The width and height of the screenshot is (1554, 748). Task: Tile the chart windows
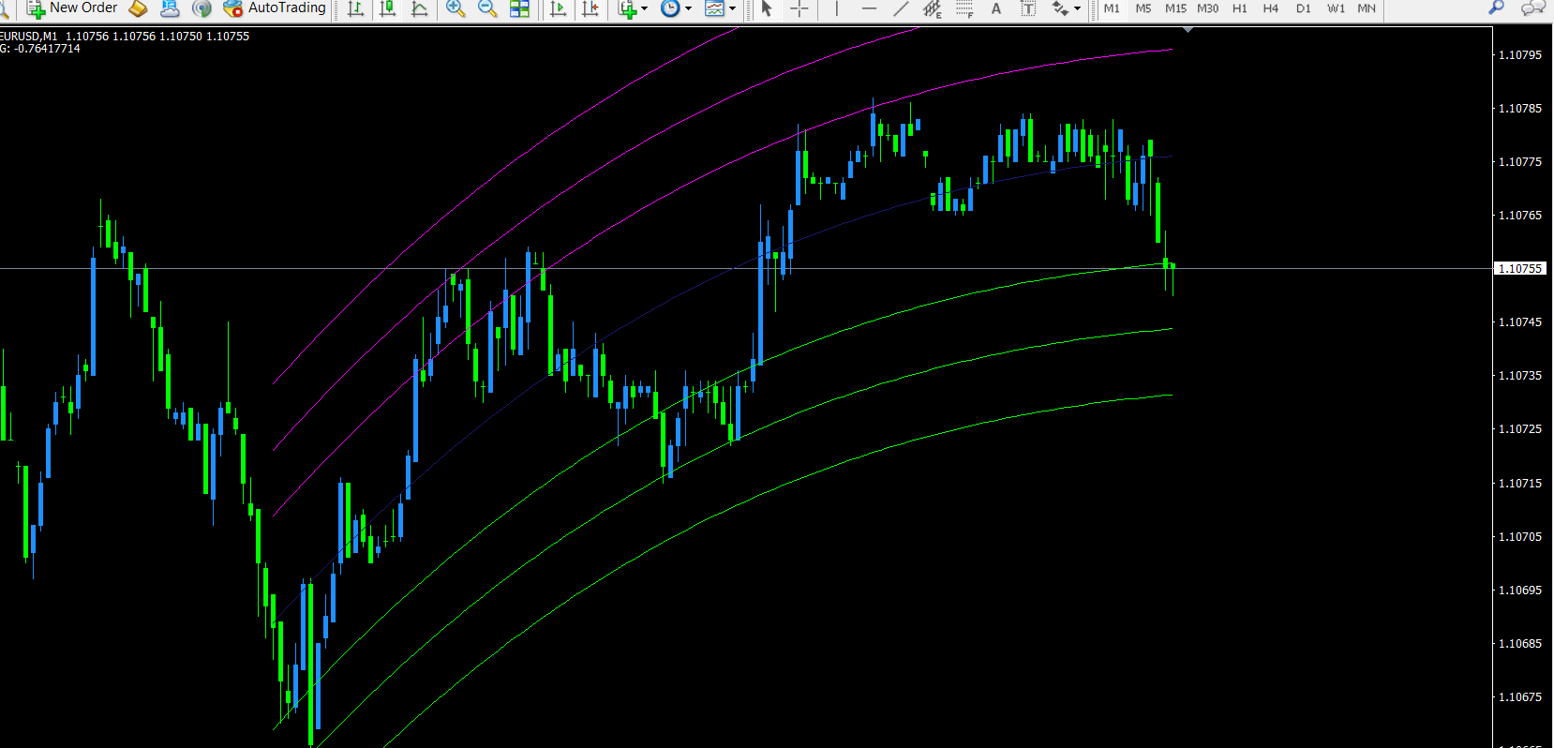[519, 8]
